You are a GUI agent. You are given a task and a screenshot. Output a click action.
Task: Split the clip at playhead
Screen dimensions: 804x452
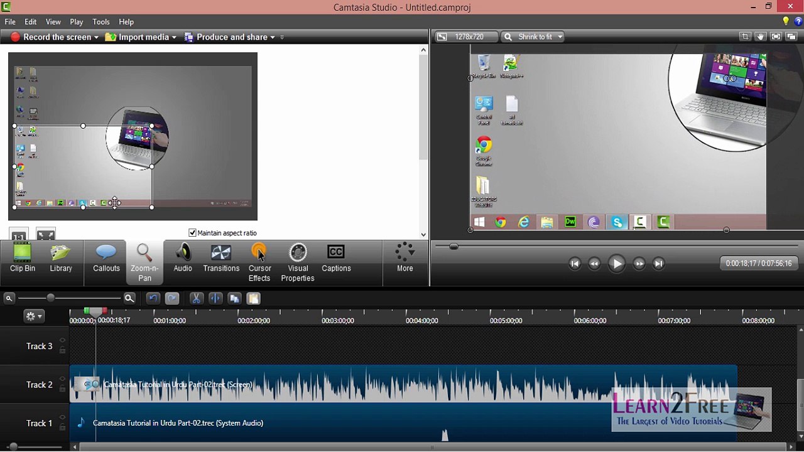(x=215, y=299)
